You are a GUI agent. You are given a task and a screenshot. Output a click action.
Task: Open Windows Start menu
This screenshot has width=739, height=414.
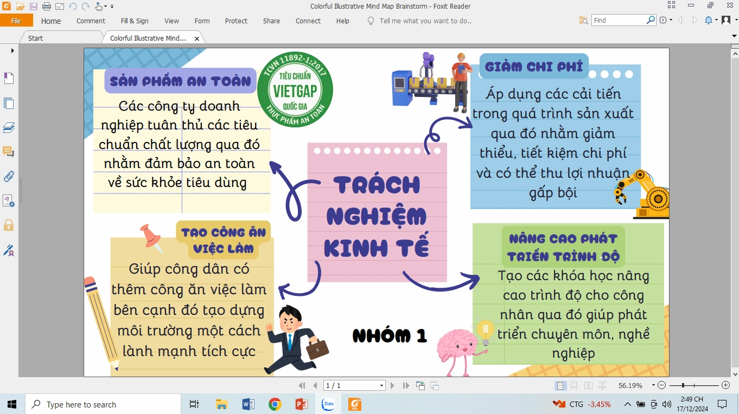(x=12, y=404)
